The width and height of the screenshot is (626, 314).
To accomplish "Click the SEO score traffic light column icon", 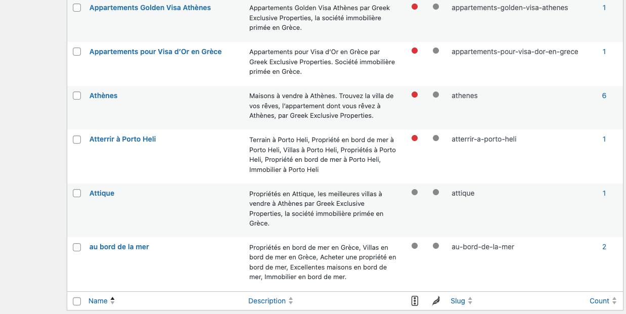I will [415, 301].
